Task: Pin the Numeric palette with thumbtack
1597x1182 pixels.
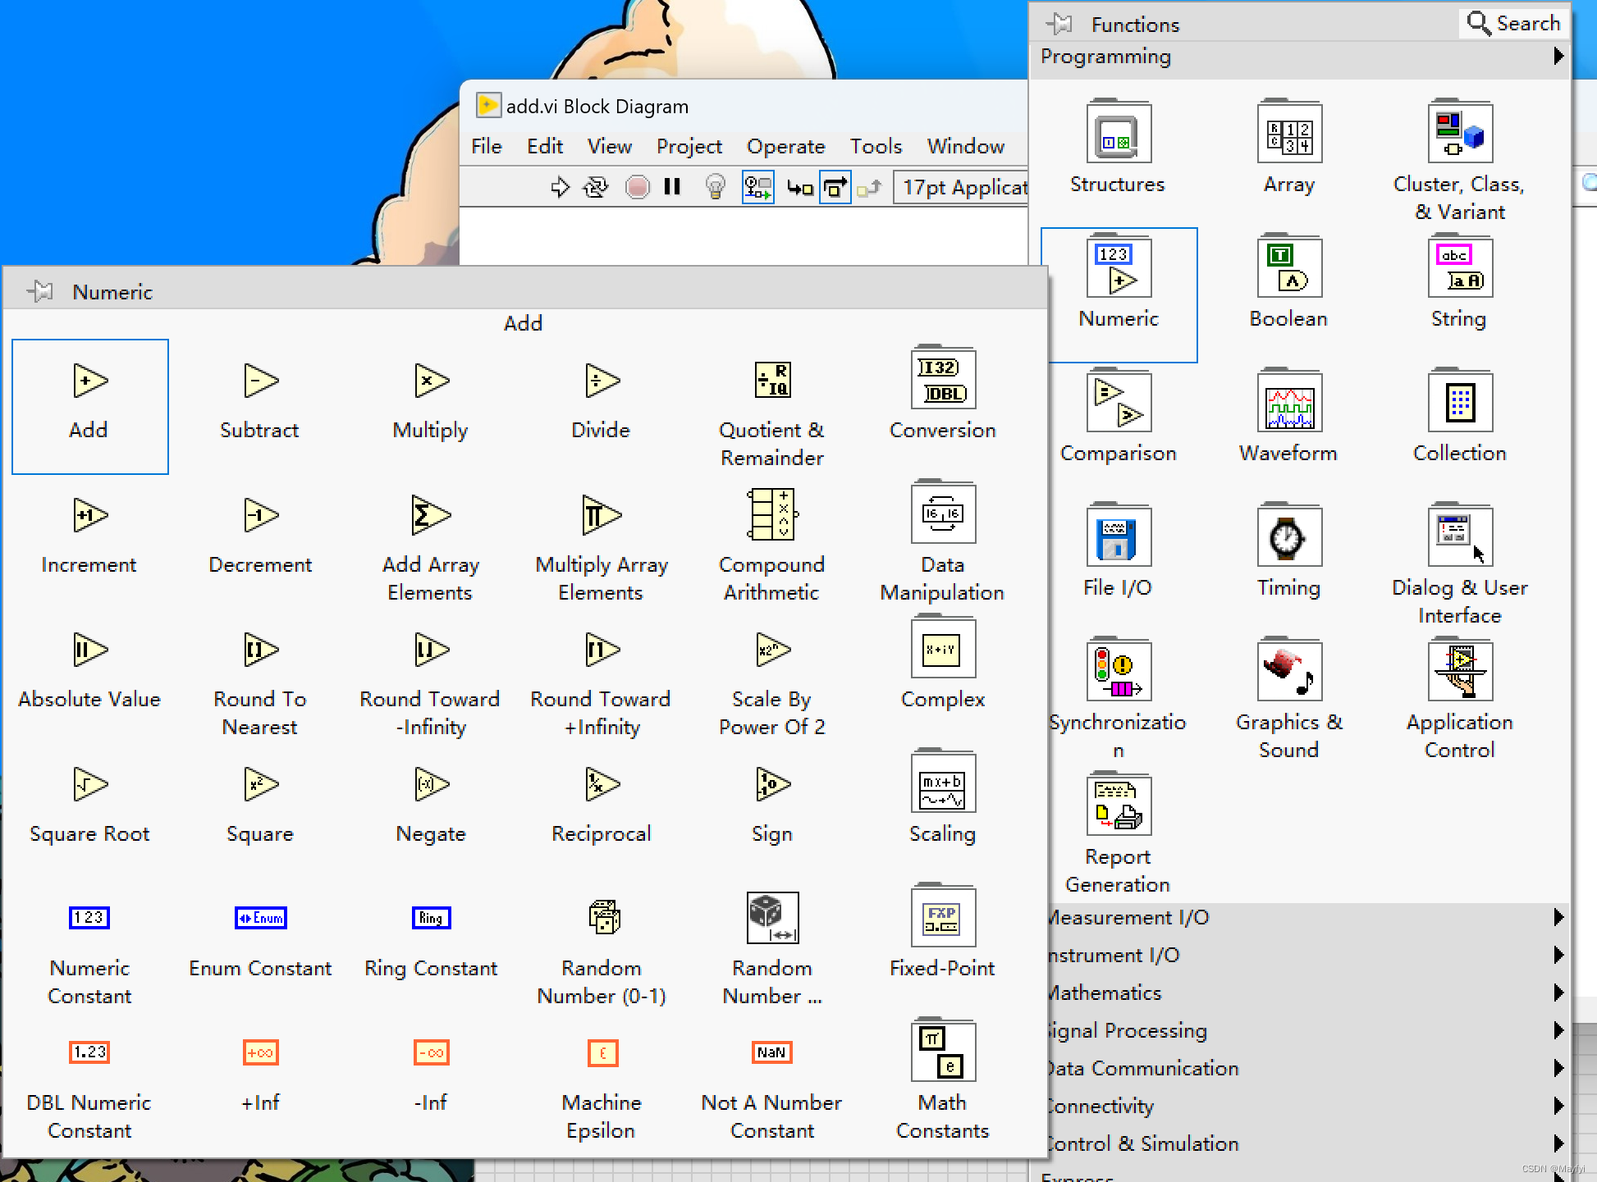Action: click(39, 291)
